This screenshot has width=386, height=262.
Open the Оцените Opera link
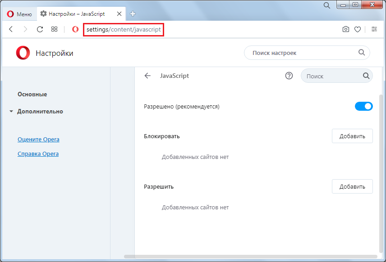pos(38,140)
